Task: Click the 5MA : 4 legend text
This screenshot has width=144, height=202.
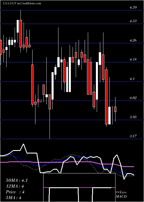Action: [13, 197]
